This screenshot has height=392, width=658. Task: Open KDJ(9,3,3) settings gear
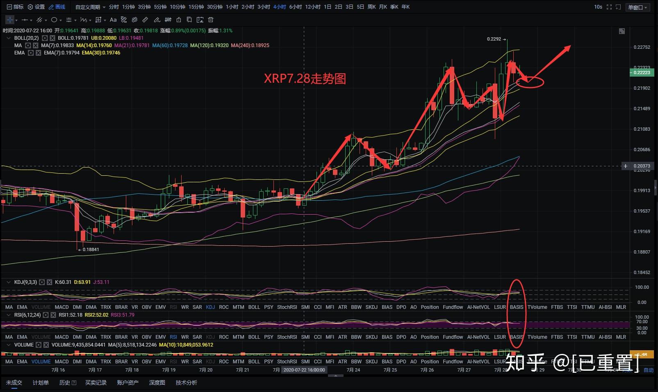pyautogui.click(x=42, y=282)
